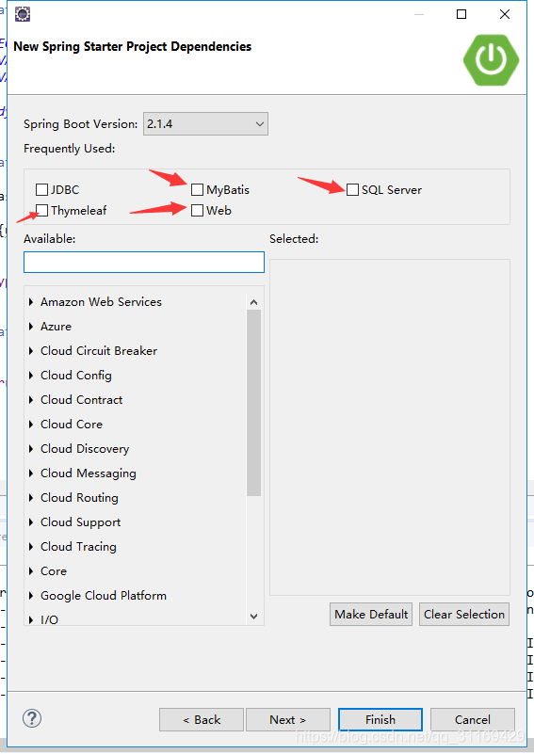Expand Amazon Web Services category

tap(31, 302)
